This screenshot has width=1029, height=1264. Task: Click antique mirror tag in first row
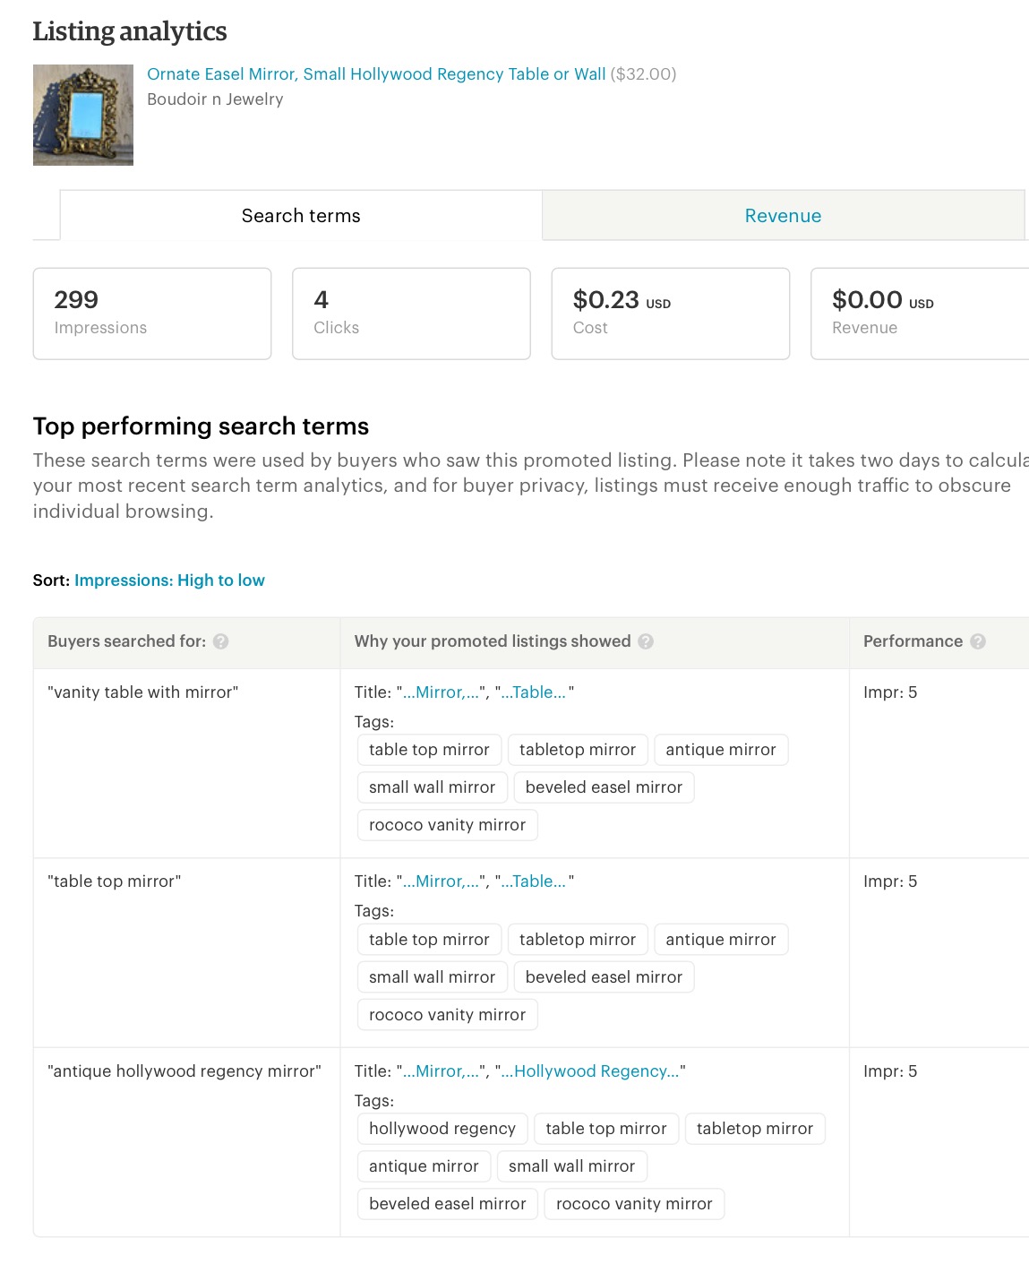click(721, 750)
